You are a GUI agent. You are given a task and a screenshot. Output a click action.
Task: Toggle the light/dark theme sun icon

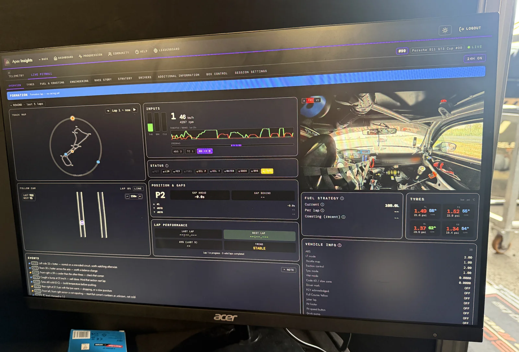tap(445, 30)
